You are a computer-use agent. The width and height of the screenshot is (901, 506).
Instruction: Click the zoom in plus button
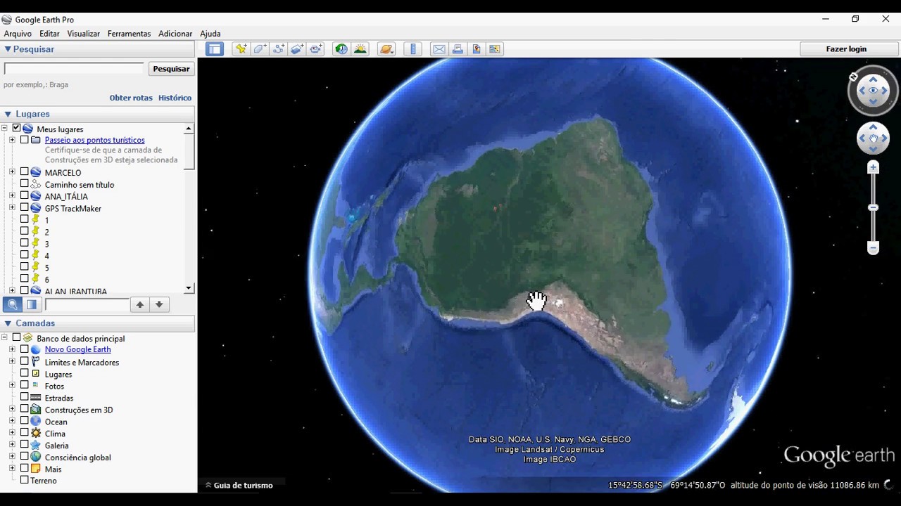tap(873, 167)
